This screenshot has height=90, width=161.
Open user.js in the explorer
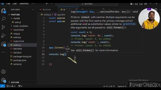(18, 22)
